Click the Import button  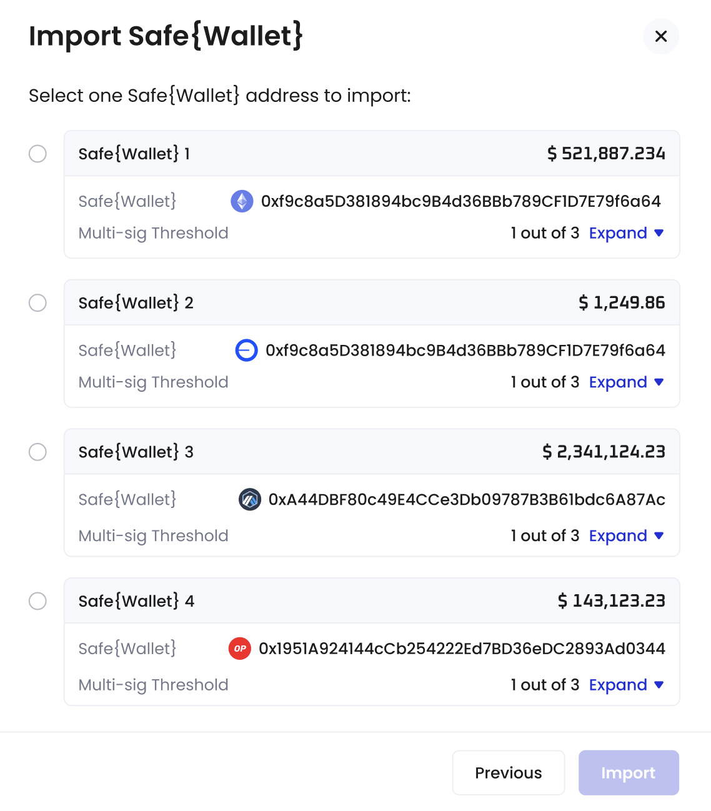click(x=629, y=773)
